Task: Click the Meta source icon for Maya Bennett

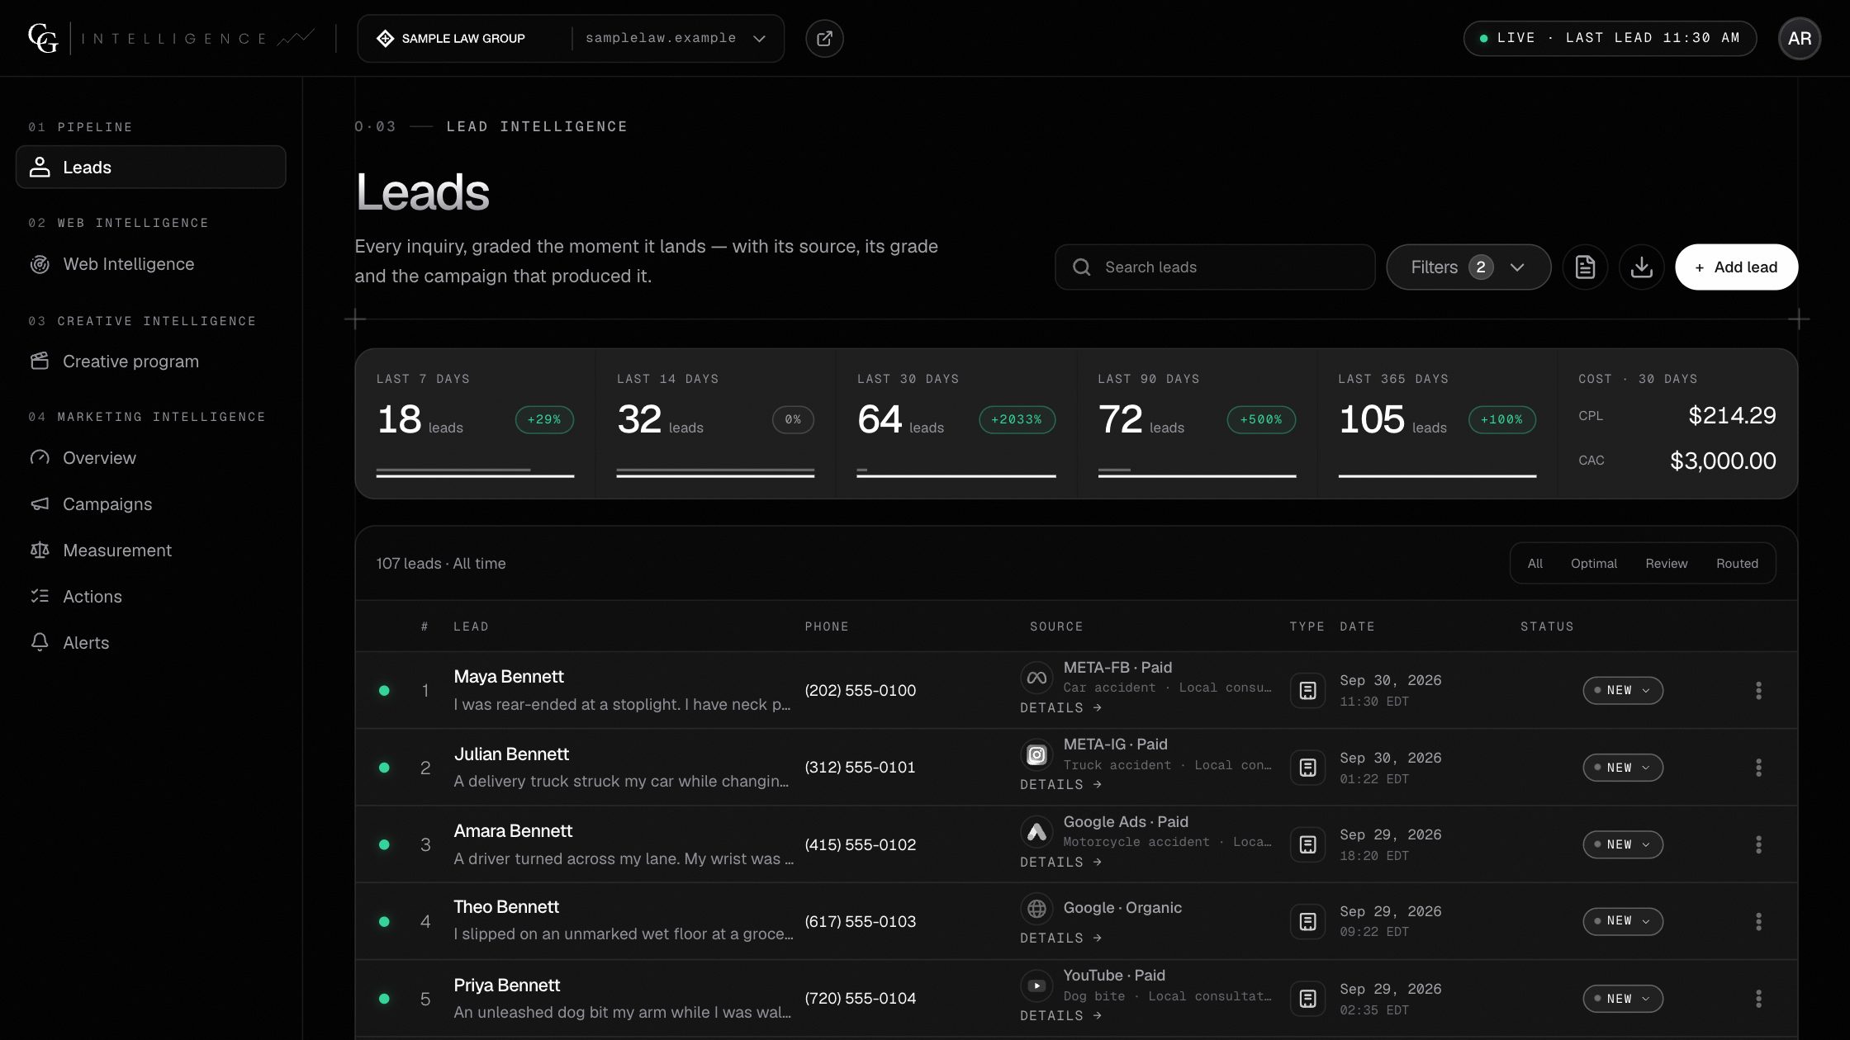Action: coord(1036,678)
